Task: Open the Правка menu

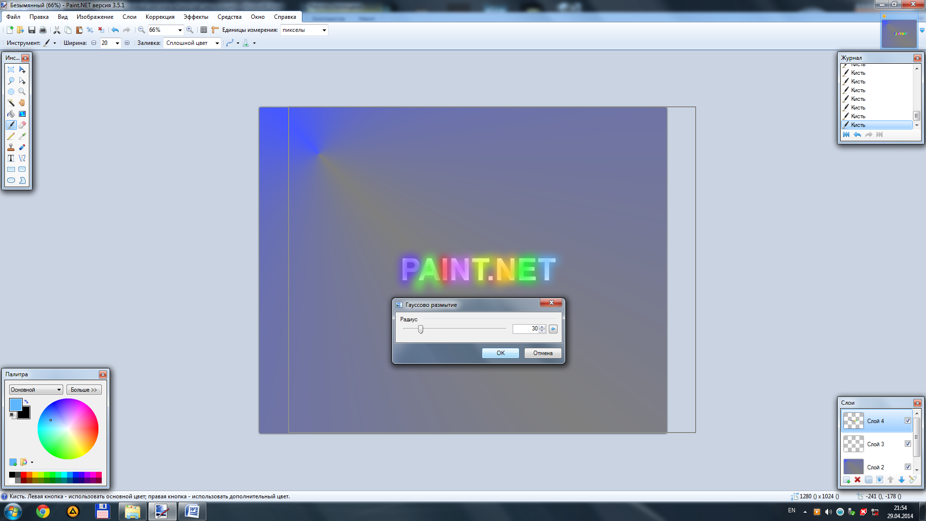Action: [x=39, y=17]
